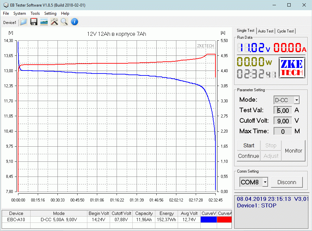Click the floppy disk save icon
Image resolution: width=312 pixels, height=231 pixels.
(x=33, y=22)
